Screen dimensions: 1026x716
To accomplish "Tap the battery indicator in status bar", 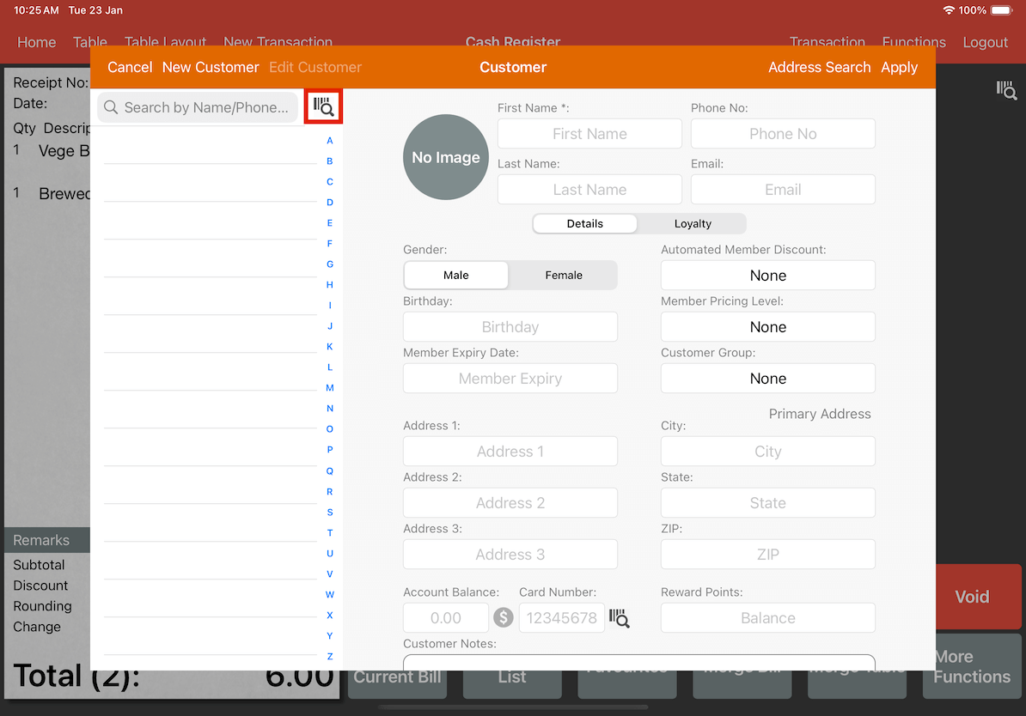I will pos(1001,10).
